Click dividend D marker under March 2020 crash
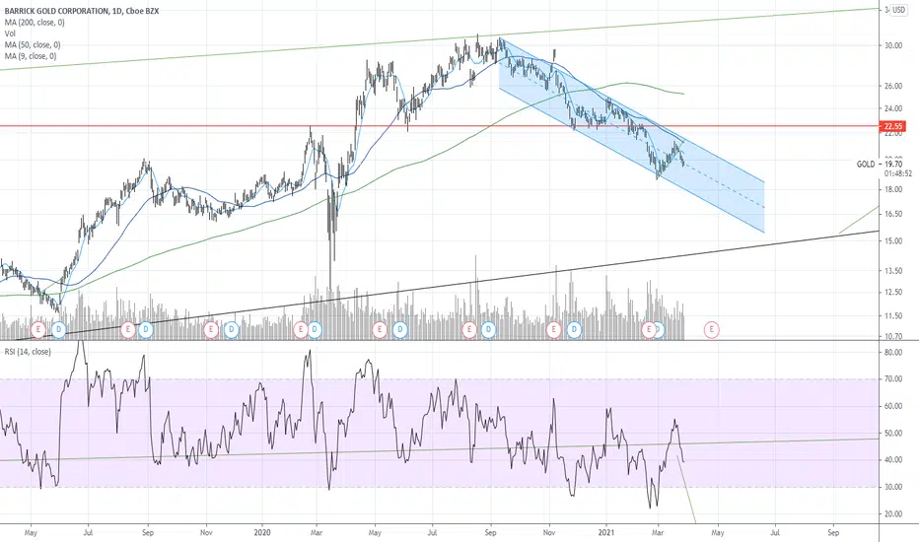Viewport: 919px width, 542px height. coord(315,330)
